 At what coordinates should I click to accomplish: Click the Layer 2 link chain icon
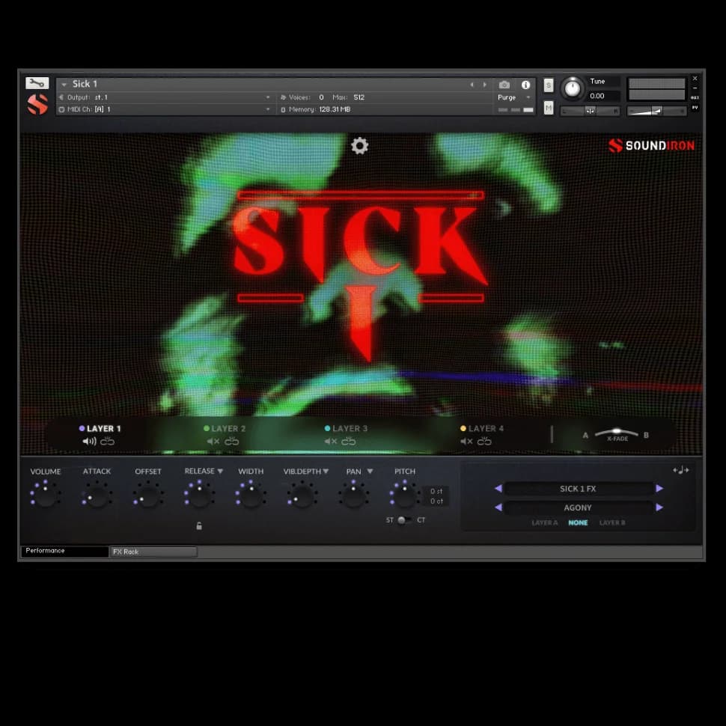[232, 442]
